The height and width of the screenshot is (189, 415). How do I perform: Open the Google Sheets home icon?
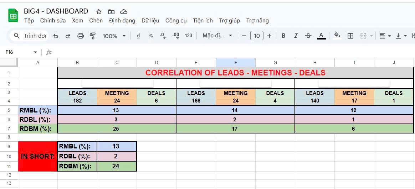pos(13,15)
